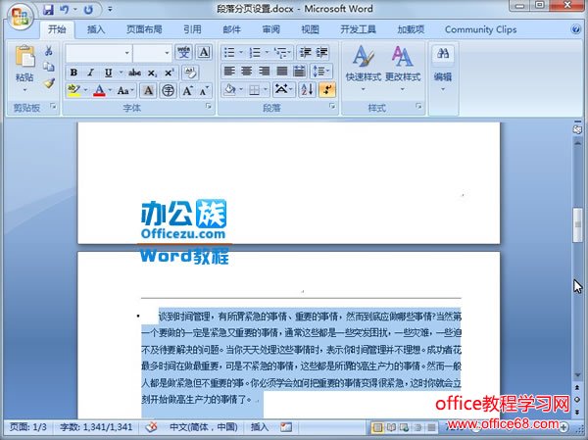The image size is (588, 440).
Task: Center the paragraph text
Action: [x=246, y=71]
